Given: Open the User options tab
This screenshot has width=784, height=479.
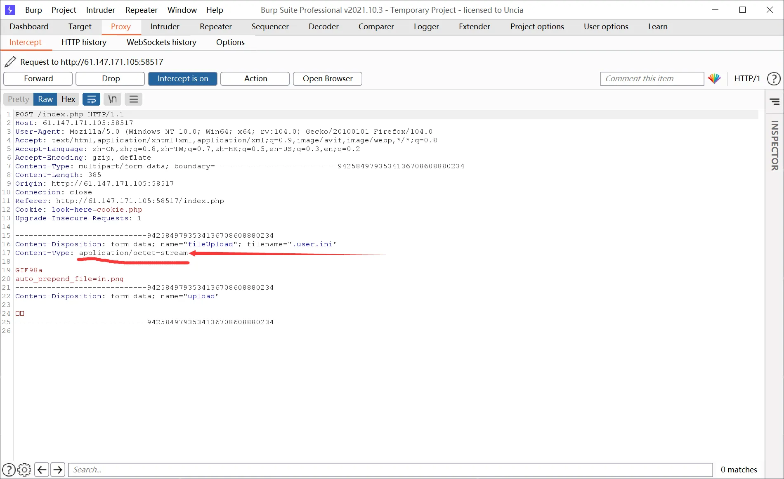Looking at the screenshot, I should 606,26.
